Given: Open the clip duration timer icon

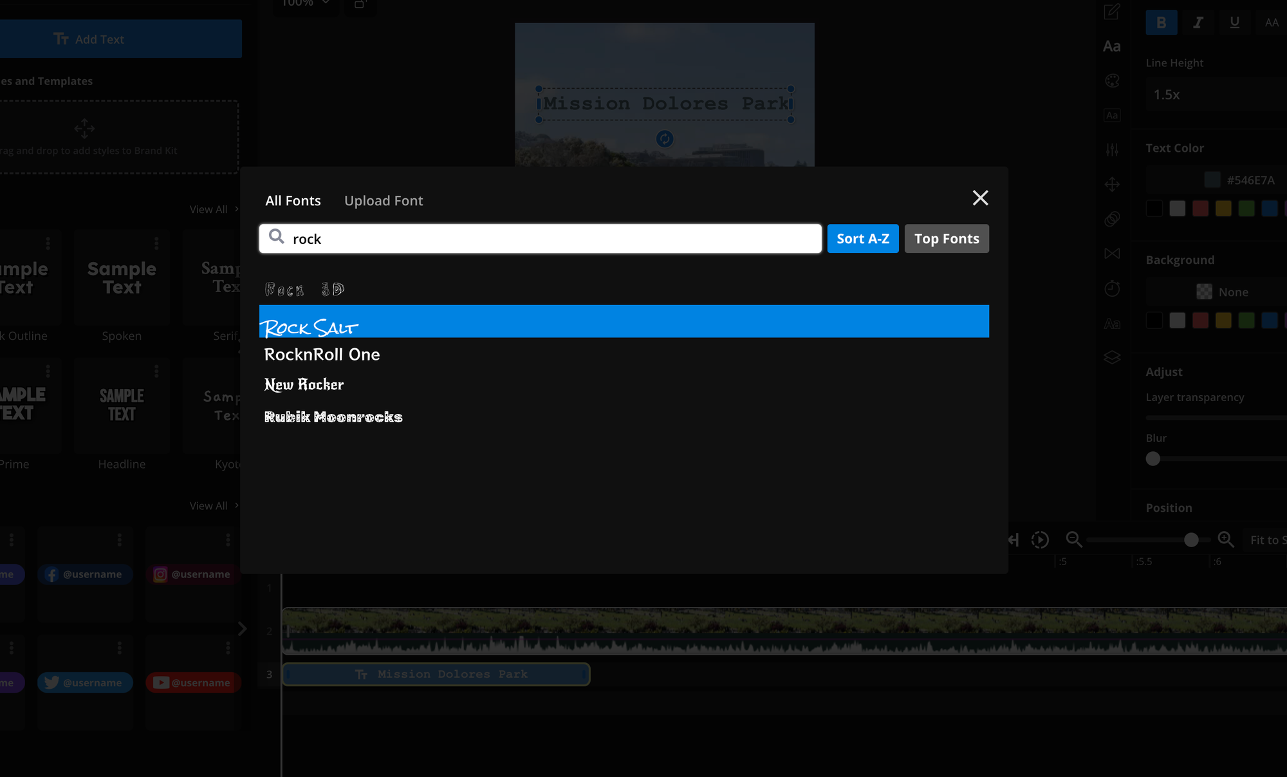Looking at the screenshot, I should coord(1113,288).
